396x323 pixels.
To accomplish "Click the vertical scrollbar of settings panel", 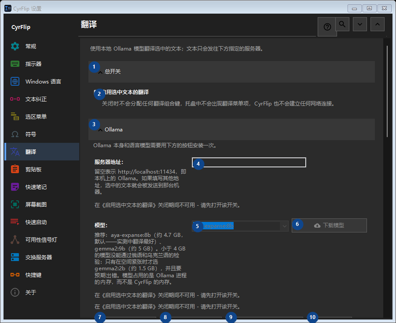I will click(x=387, y=91).
